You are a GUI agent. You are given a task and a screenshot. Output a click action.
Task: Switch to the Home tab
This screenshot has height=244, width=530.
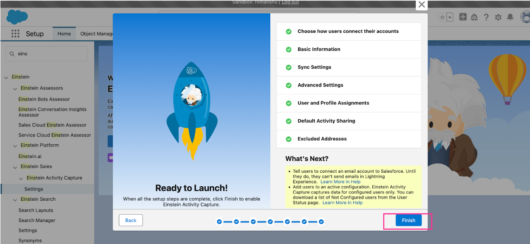[64, 34]
